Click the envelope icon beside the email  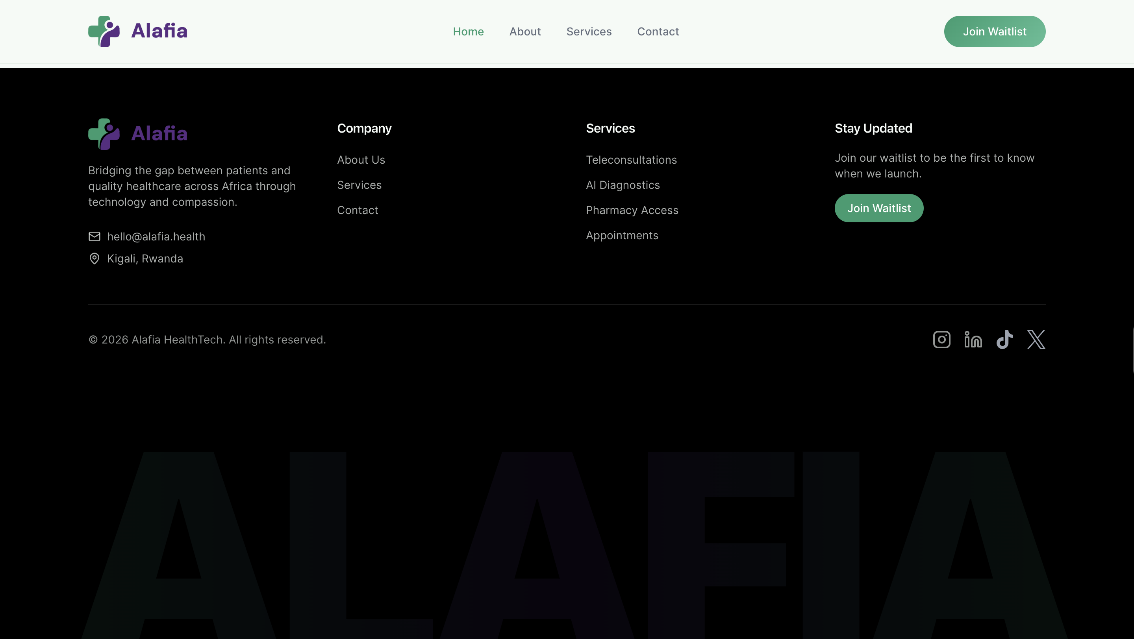94,236
